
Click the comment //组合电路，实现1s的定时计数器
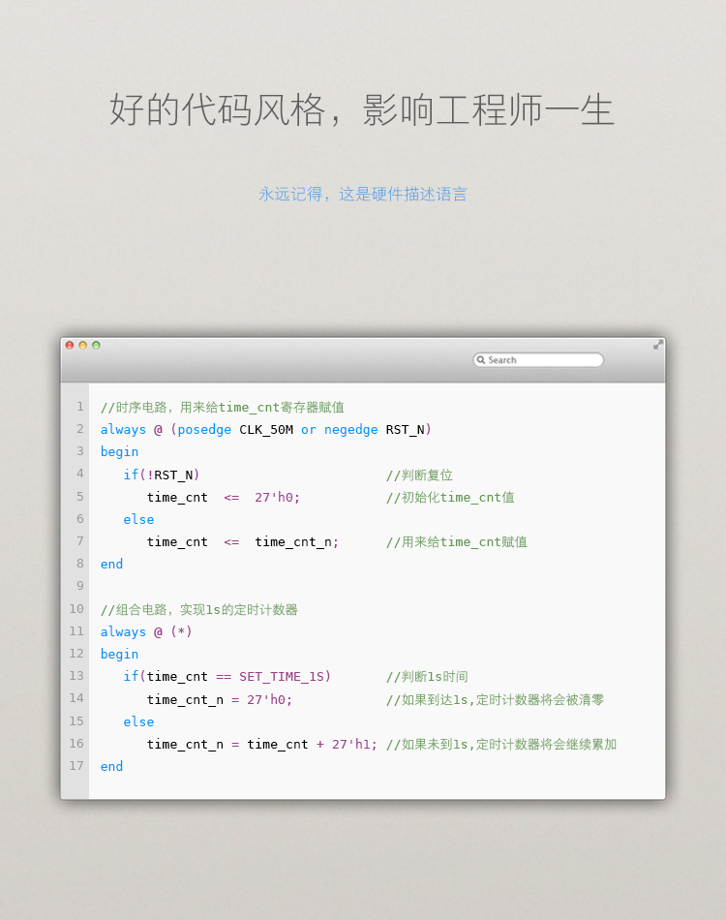point(199,609)
